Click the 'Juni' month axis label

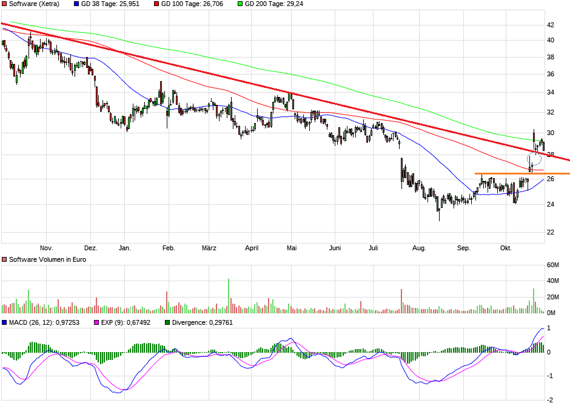click(x=335, y=248)
